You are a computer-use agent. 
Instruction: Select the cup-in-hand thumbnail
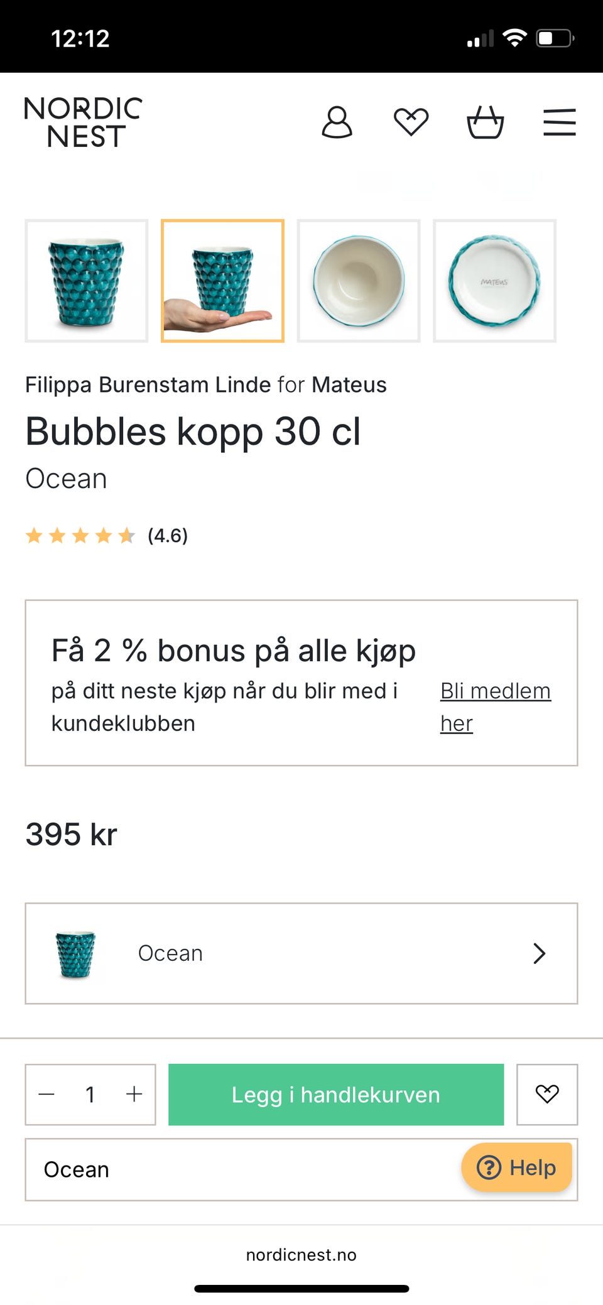[222, 281]
